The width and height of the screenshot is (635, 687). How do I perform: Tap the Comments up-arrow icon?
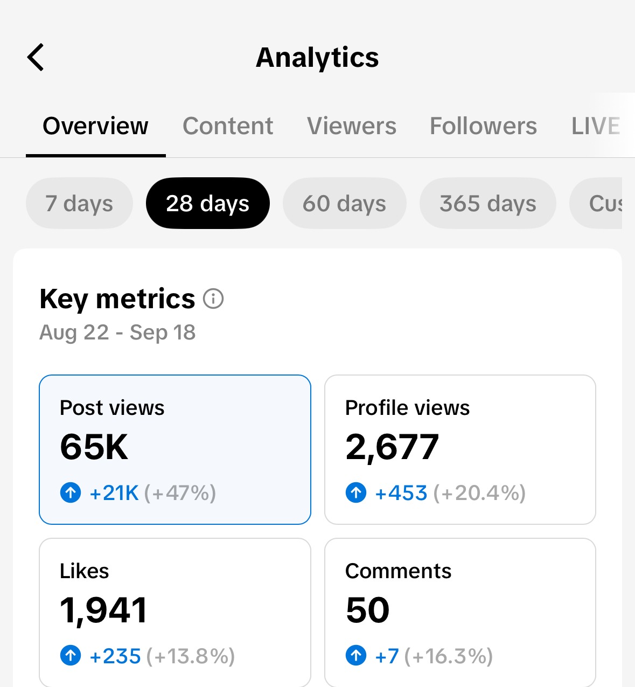coord(356,656)
